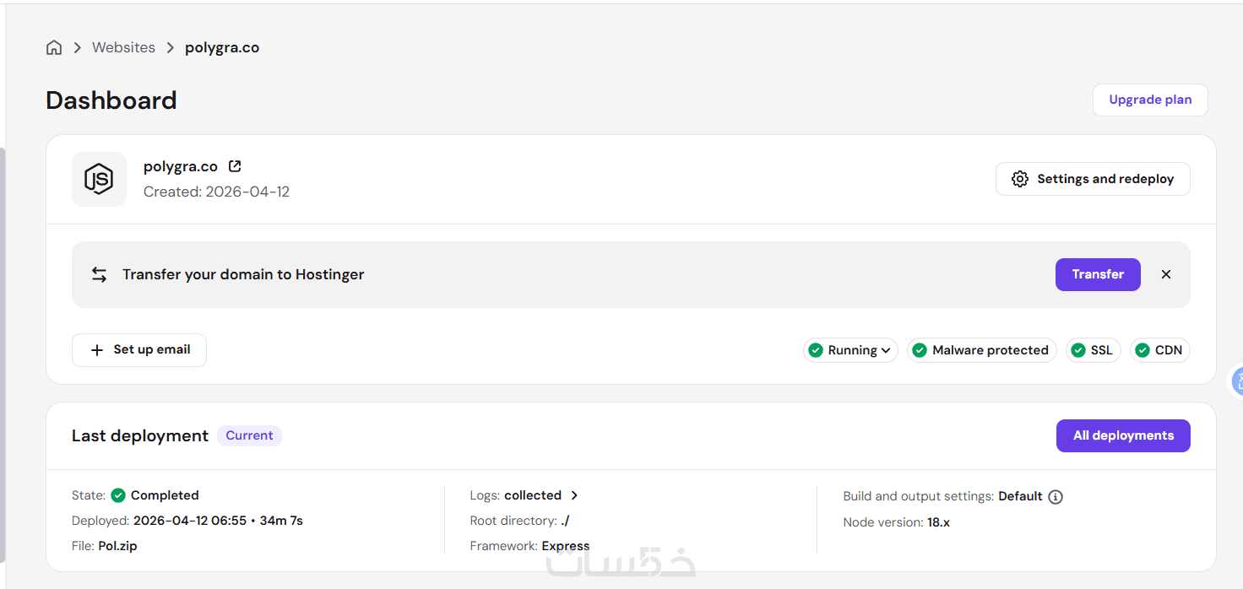Screen dimensions: 1243x589
Task: Click the Transfer button
Action: pos(1098,274)
